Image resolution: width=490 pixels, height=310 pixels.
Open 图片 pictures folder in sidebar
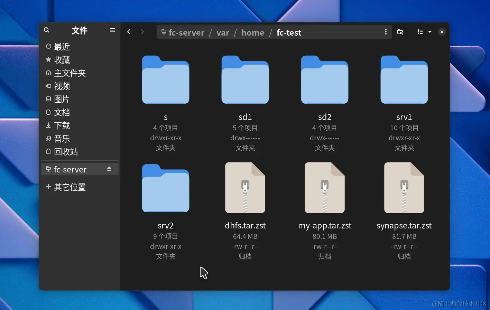pyautogui.click(x=80, y=99)
